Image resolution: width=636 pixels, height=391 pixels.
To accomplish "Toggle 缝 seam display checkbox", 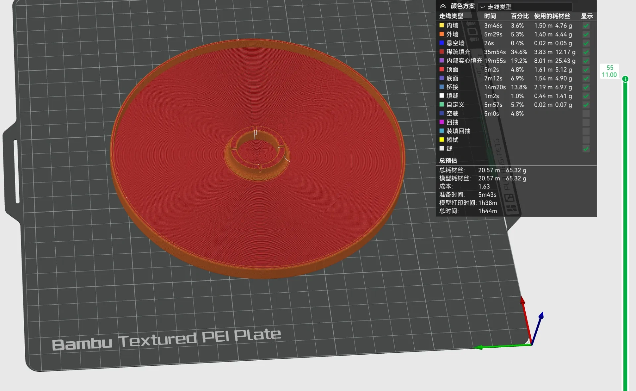I will 586,149.
